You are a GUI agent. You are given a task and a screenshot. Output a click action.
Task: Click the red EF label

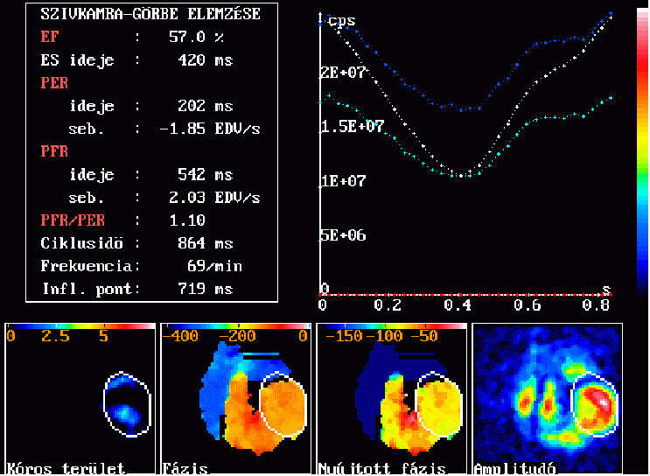coord(51,38)
